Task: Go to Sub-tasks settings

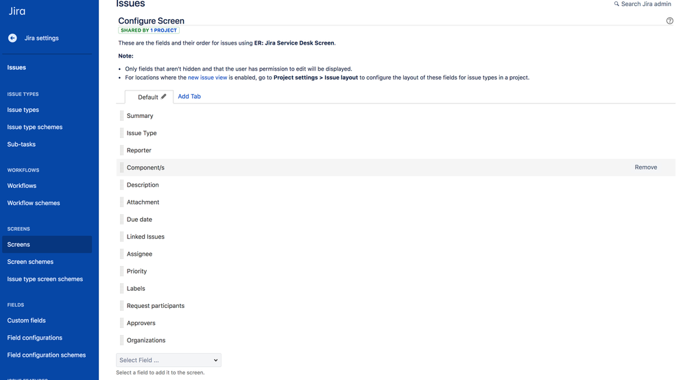Action: (21, 144)
